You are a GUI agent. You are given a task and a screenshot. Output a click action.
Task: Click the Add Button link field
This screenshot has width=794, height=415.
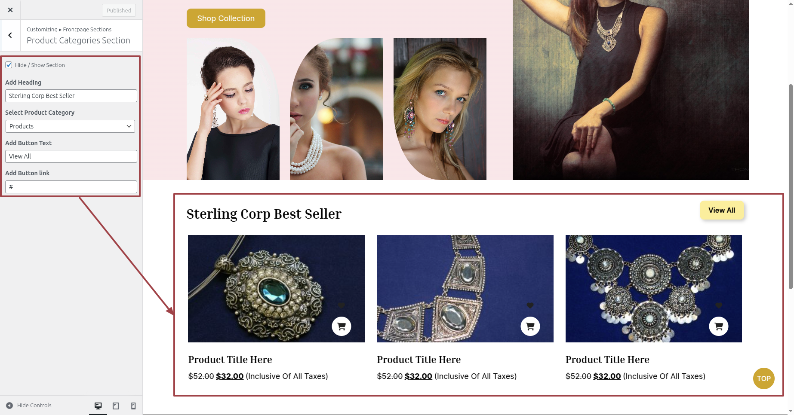[71, 187]
